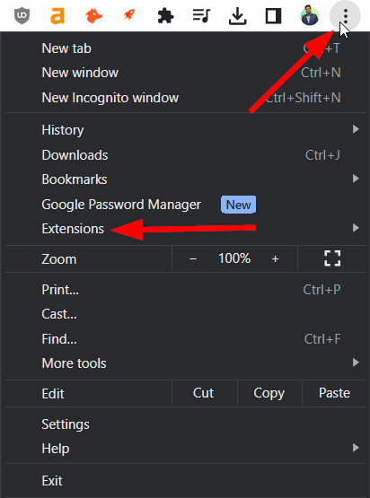Click the Copy button in Edit row
370x498 pixels.
(x=269, y=393)
